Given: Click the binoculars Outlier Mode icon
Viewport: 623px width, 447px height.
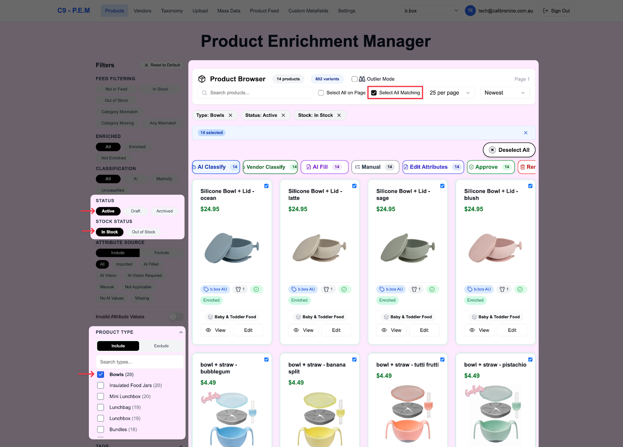Looking at the screenshot, I should (362, 79).
